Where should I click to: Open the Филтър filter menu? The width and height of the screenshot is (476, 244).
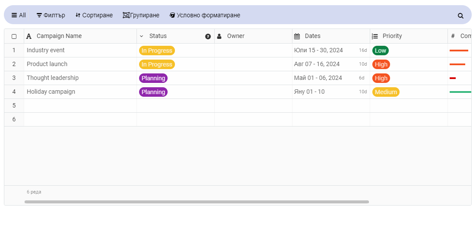[51, 15]
